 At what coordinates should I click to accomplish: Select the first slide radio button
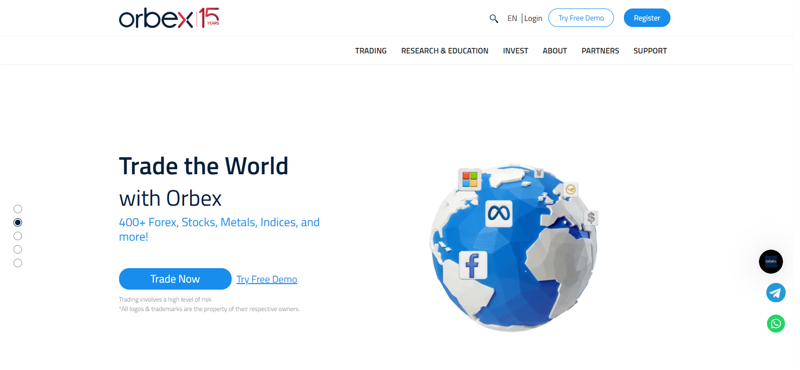(x=18, y=209)
